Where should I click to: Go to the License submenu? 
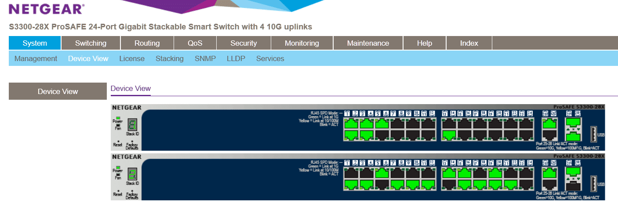pos(132,58)
